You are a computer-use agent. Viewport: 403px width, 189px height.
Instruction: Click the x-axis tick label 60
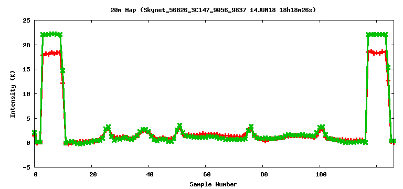(207, 175)
